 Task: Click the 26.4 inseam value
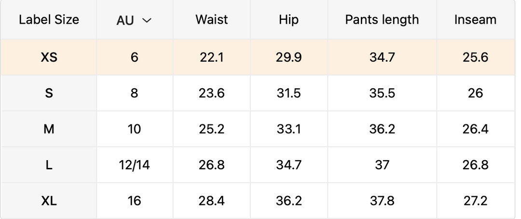coord(475,129)
